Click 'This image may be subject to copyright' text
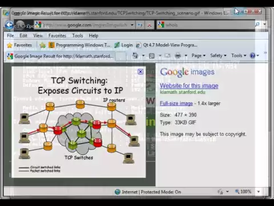This screenshot has width=274, height=206. [x=203, y=134]
